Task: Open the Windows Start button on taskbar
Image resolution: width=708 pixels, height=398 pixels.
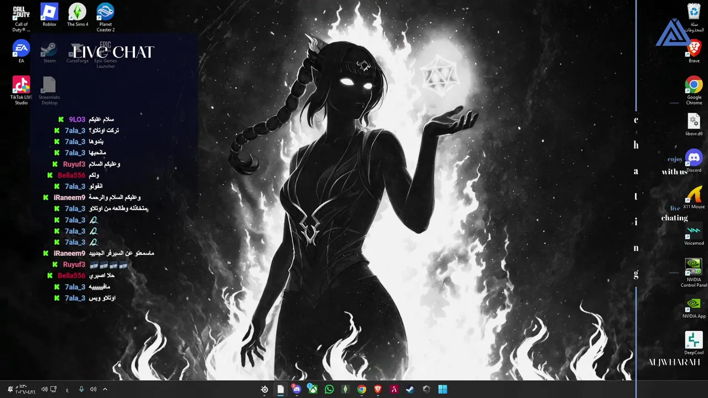Action: tap(442, 389)
